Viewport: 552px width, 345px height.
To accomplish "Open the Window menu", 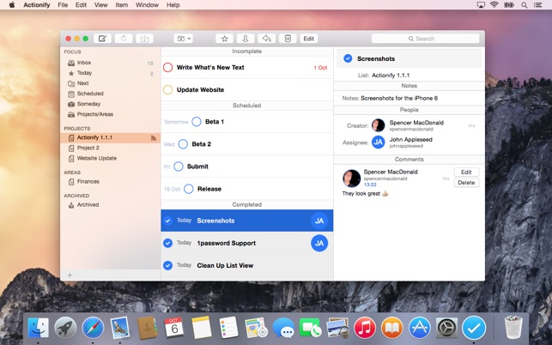I will (x=147, y=5).
